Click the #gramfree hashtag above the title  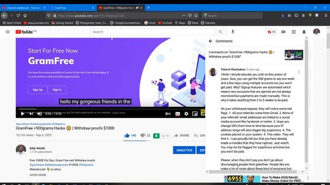[x=23, y=124]
